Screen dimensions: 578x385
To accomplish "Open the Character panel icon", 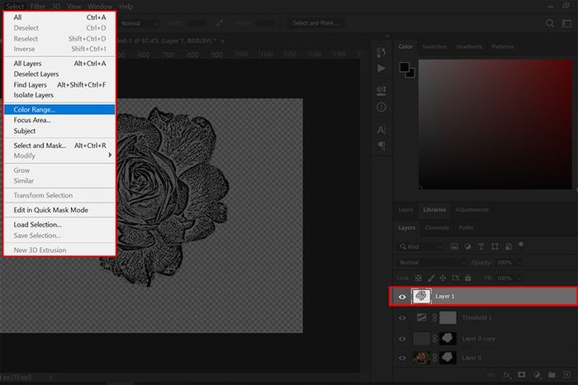I will point(381,130).
